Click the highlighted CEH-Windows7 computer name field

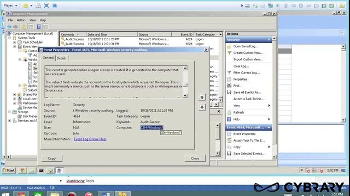[152, 127]
